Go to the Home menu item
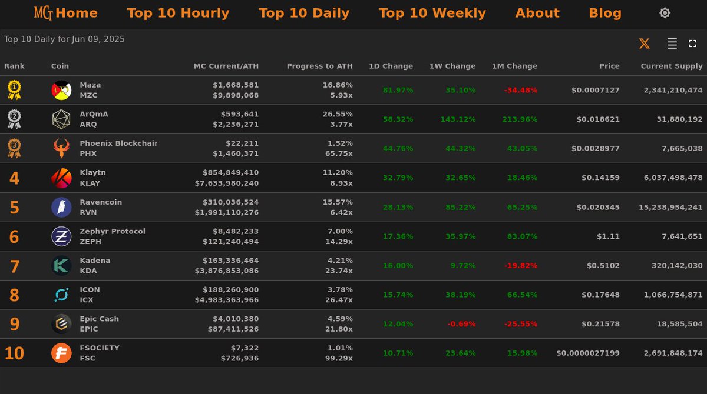Image resolution: width=707 pixels, height=394 pixels. (x=77, y=13)
